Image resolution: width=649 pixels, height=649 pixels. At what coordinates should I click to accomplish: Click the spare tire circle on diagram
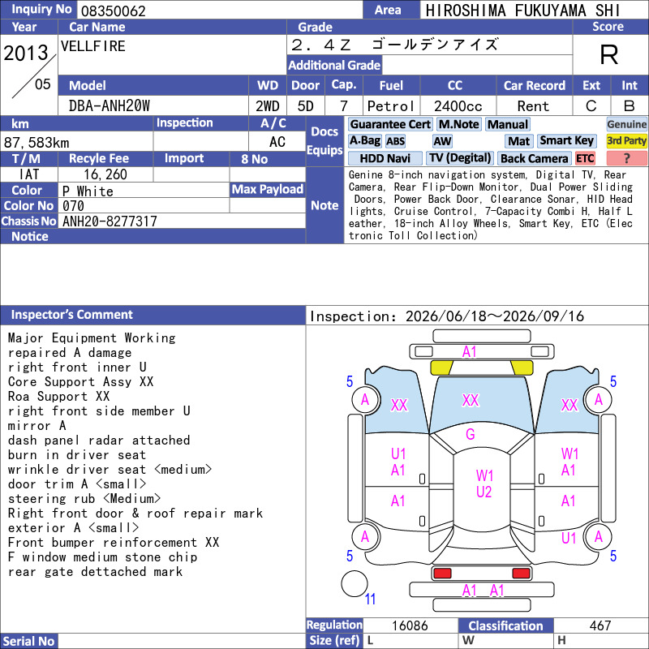pos(355,584)
